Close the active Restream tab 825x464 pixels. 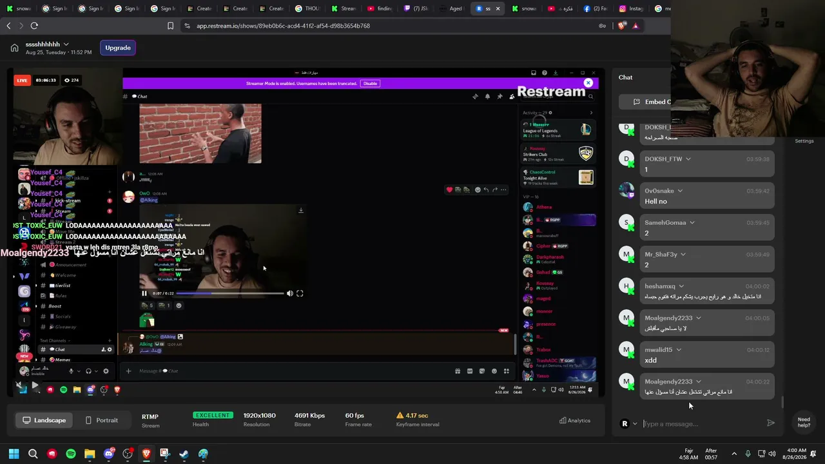click(x=498, y=8)
